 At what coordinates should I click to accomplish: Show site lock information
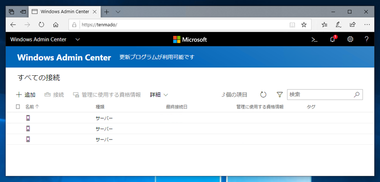click(74, 24)
